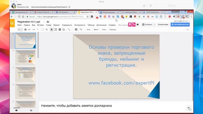The height and width of the screenshot is (114, 203).
Task: Click the slide title text
Action: click(x=121, y=56)
